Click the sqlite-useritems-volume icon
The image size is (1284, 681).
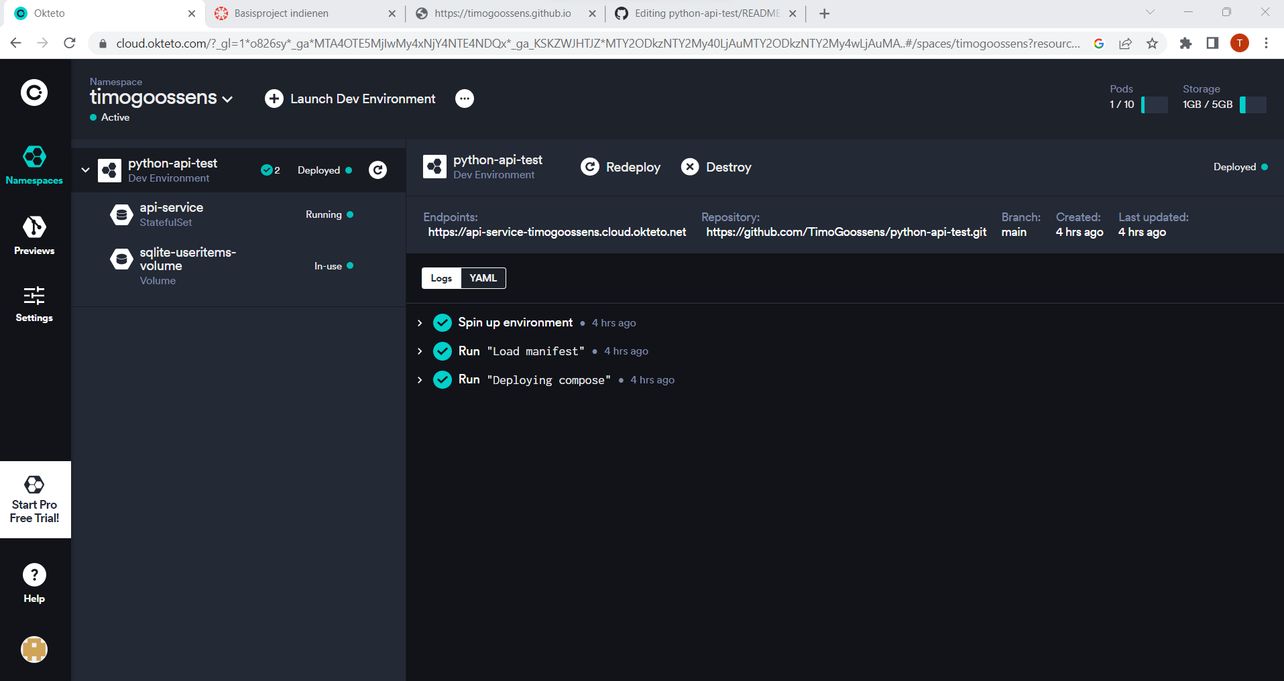point(121,259)
